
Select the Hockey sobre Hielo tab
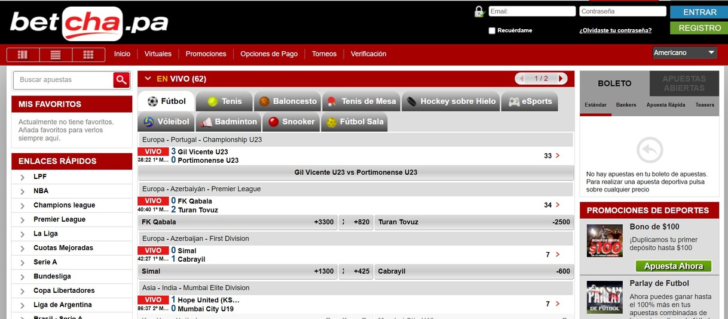451,101
